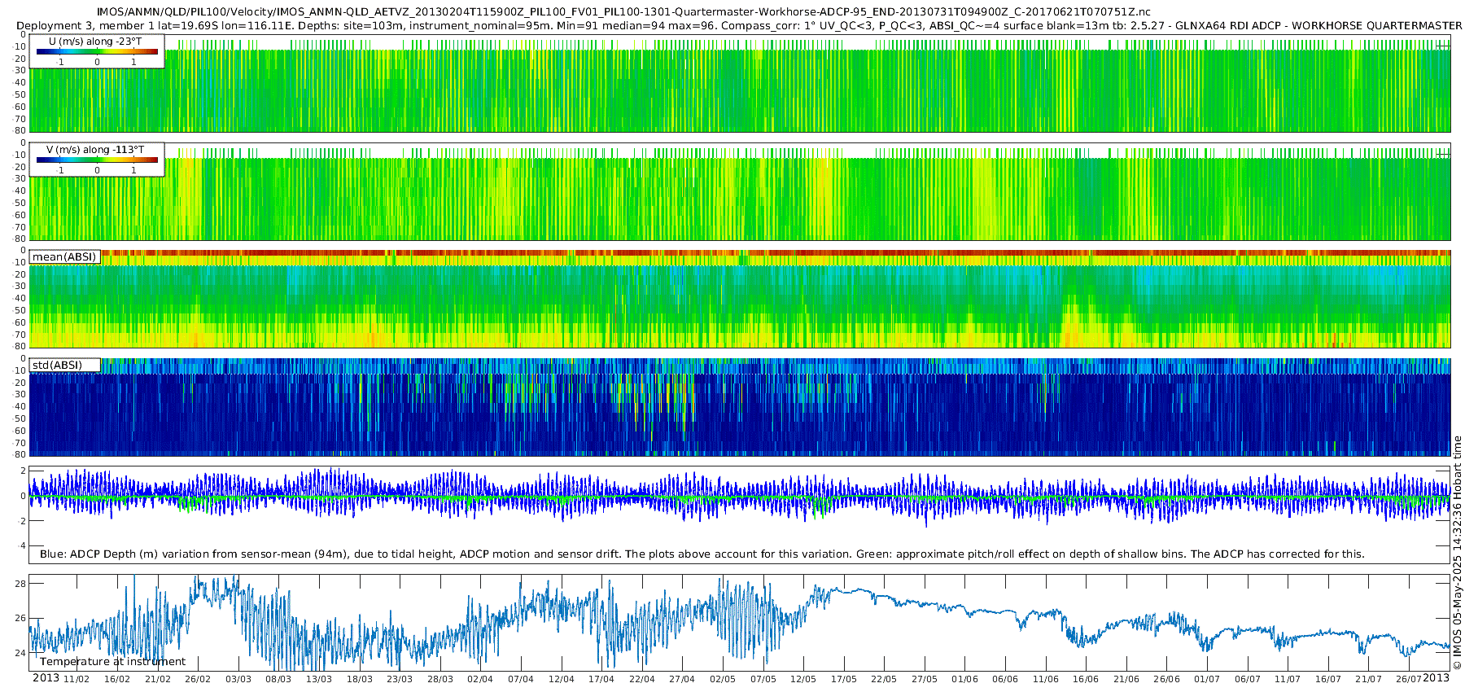This screenshot has width=1465, height=692.
Task: Click the NetCDF file path title at top
Action: 623,11
